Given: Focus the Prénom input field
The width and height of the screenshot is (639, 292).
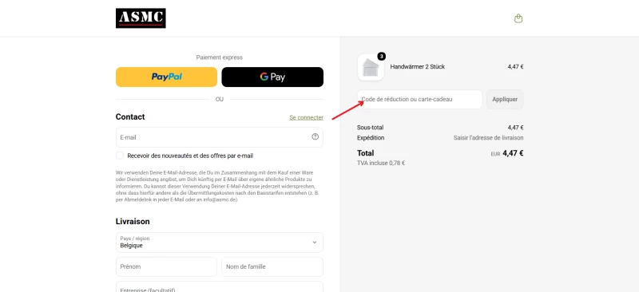Looking at the screenshot, I should (x=166, y=266).
